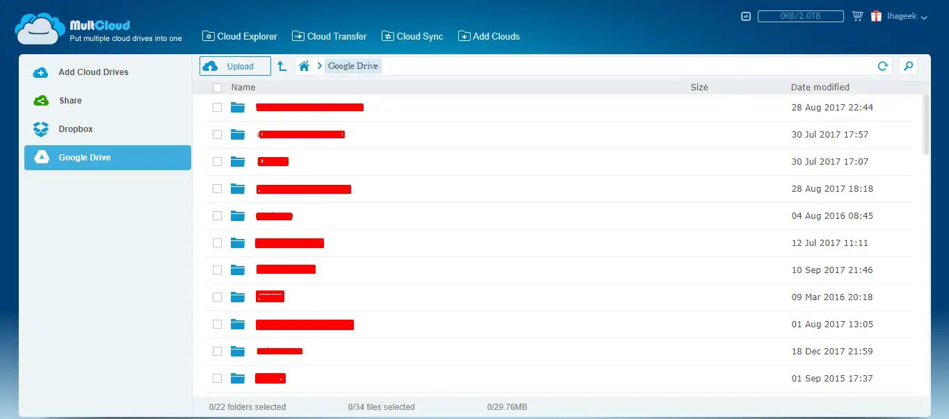Image resolution: width=949 pixels, height=419 pixels.
Task: Open the lhageek account dropdown
Action: pos(907,17)
